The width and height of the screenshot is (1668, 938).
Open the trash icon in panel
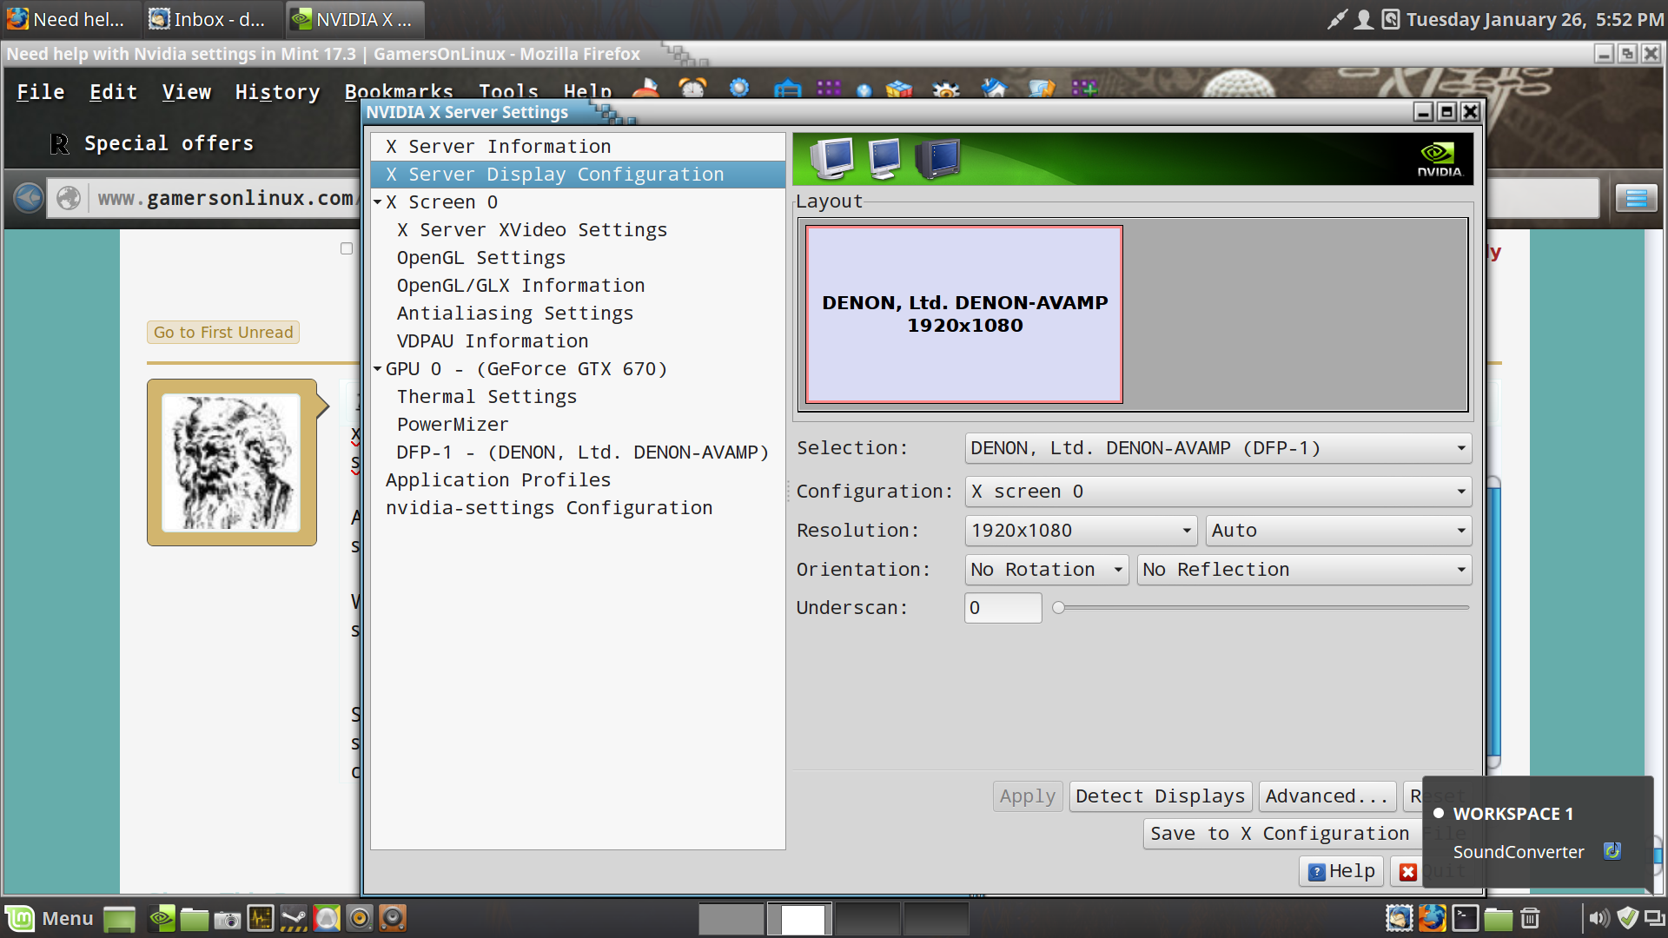[x=1531, y=918]
